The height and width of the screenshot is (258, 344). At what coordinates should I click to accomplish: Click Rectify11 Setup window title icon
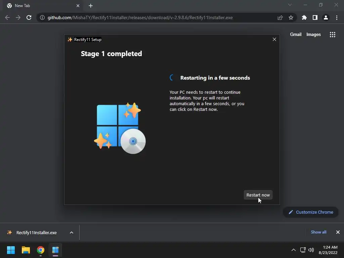[70, 40]
